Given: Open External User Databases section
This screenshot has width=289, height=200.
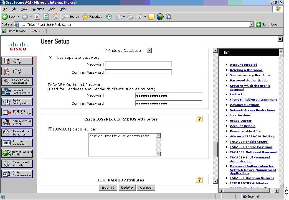Looking at the screenshot, I should click(17, 133).
